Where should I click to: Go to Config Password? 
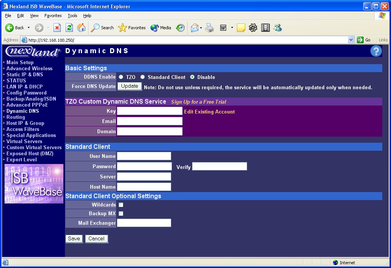pos(27,93)
